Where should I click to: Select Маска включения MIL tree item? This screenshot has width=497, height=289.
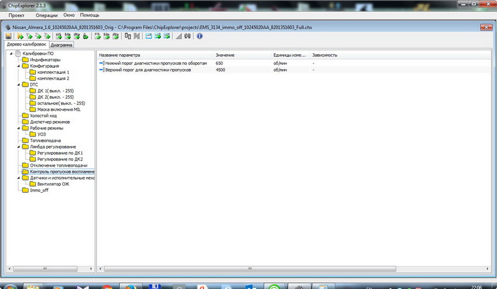(59, 109)
